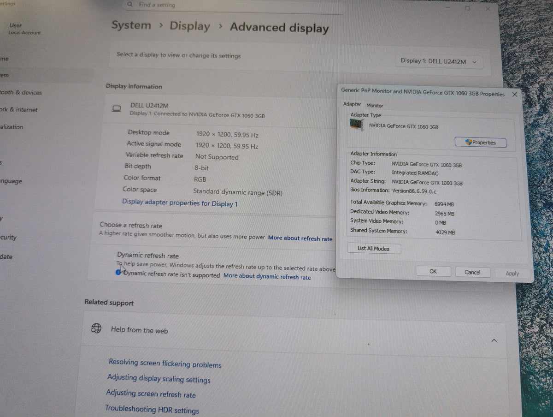The image size is (553, 417).
Task: Click the 6994 MB total graphics memory value
Action: coord(445,204)
